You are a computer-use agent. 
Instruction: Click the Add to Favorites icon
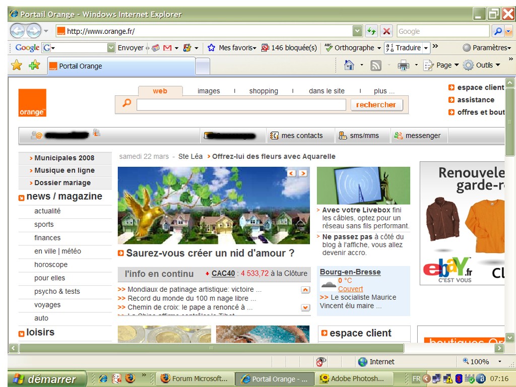34,65
